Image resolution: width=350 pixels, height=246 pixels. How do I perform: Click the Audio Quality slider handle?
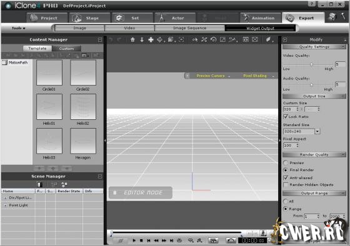311,85
